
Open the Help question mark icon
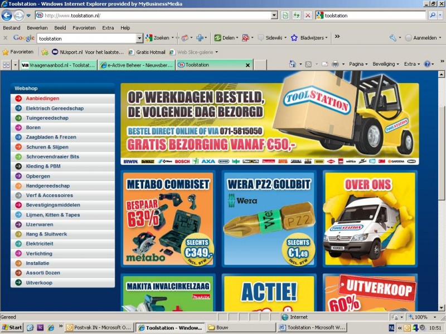coord(427,64)
